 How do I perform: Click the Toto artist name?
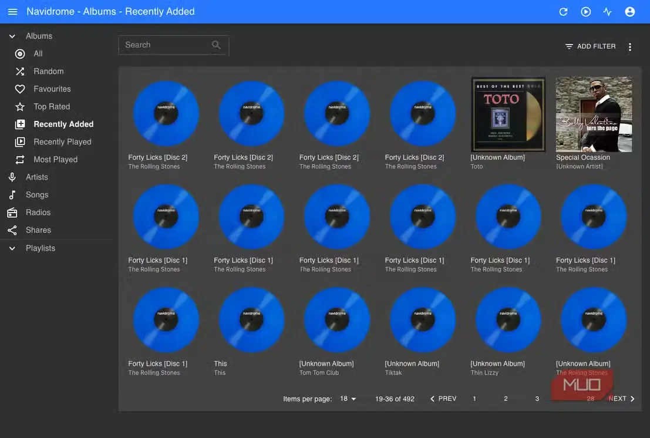coord(476,167)
